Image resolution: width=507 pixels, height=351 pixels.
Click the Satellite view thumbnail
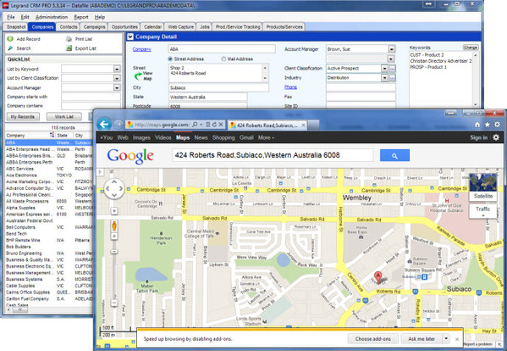click(x=483, y=187)
